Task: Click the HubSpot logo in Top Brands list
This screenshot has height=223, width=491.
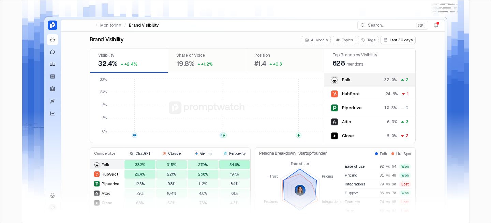Action: point(334,94)
